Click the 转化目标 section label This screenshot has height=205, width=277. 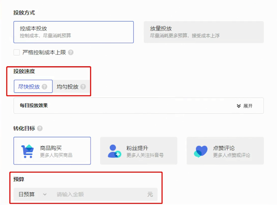[x=24, y=128]
